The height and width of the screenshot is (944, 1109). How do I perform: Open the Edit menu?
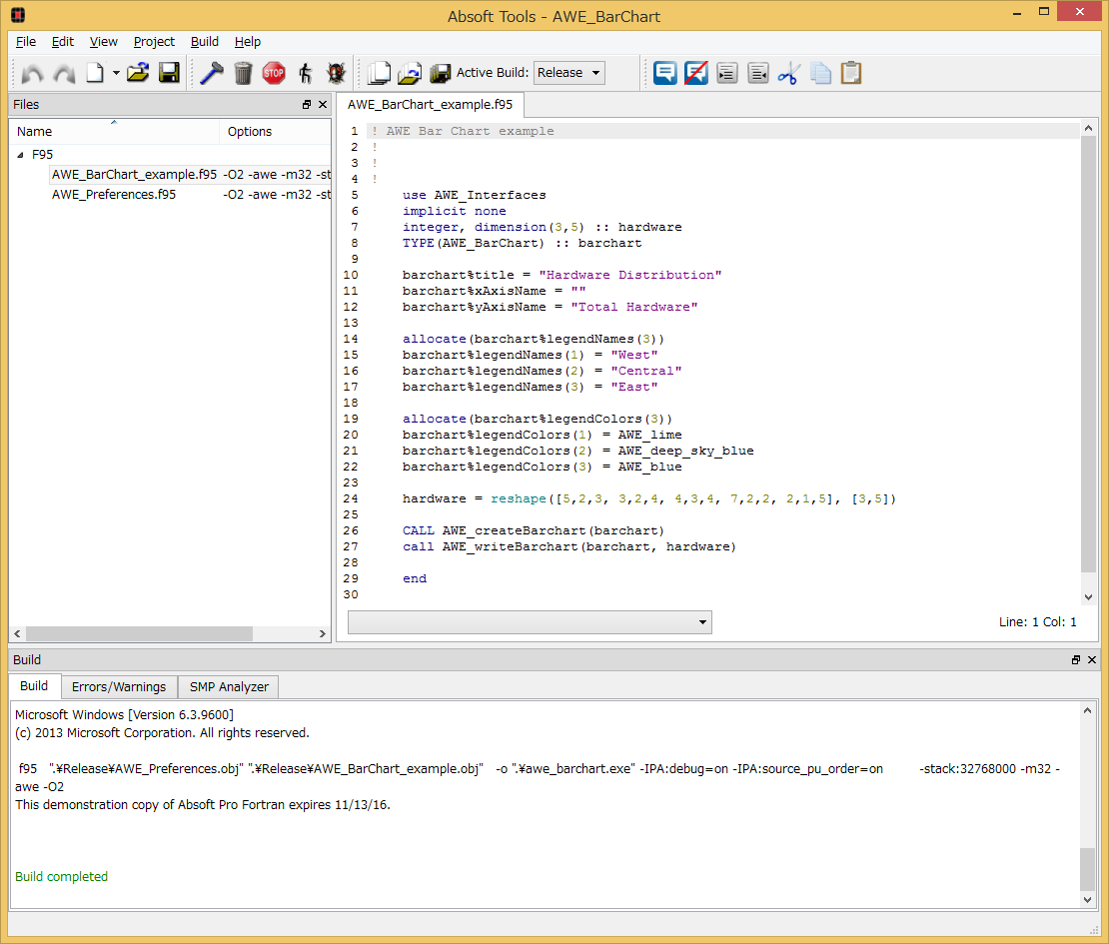click(x=62, y=42)
